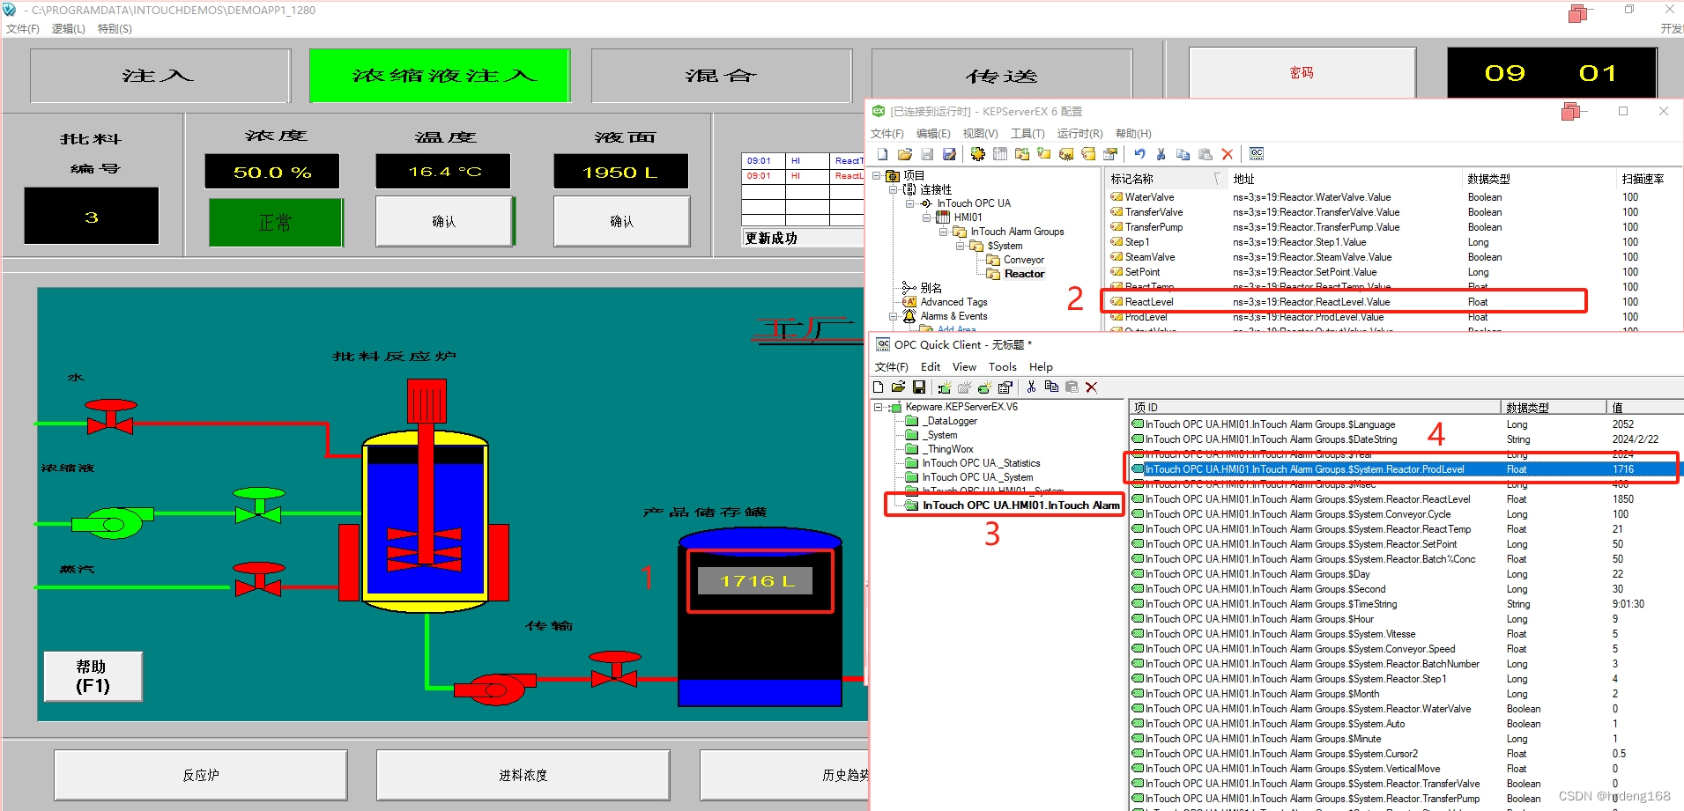Select InTouch OPC UA._Statistics group
The image size is (1684, 811).
[981, 463]
